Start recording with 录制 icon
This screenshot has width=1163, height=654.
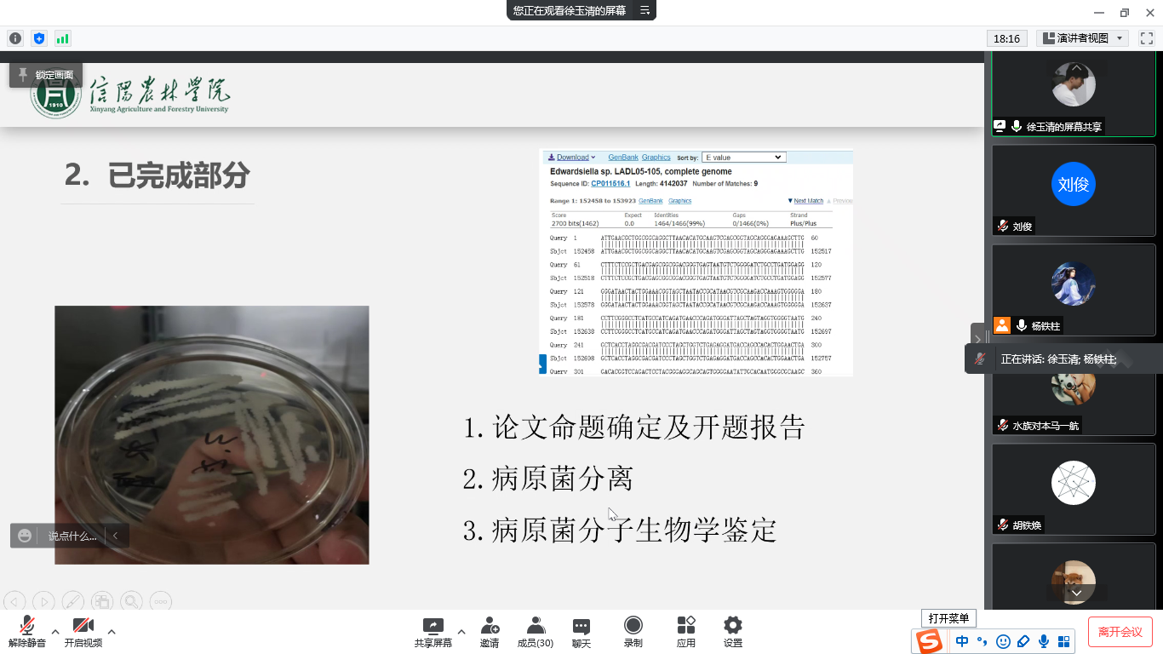click(633, 632)
